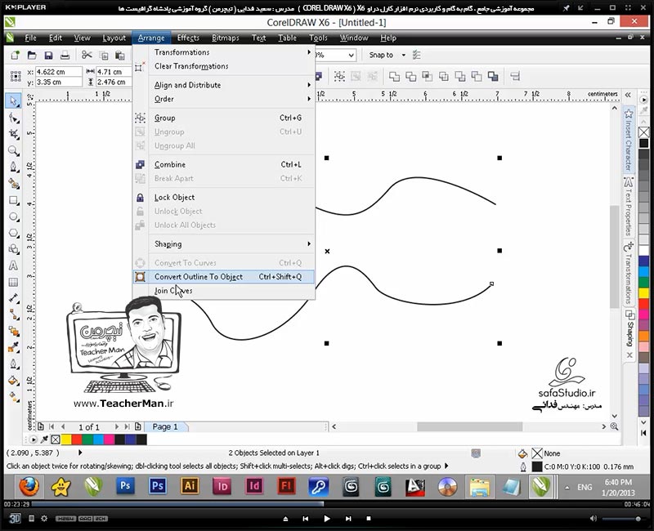This screenshot has width=654, height=531.
Task: Select the Table tool in toolbox
Action: 13,282
